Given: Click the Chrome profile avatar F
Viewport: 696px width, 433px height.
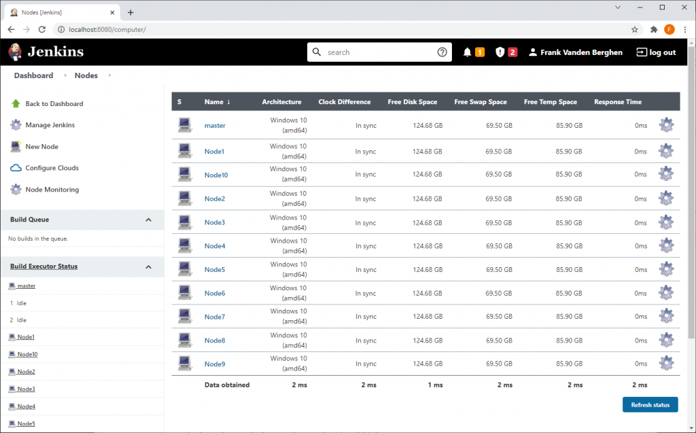Looking at the screenshot, I should click(669, 29).
